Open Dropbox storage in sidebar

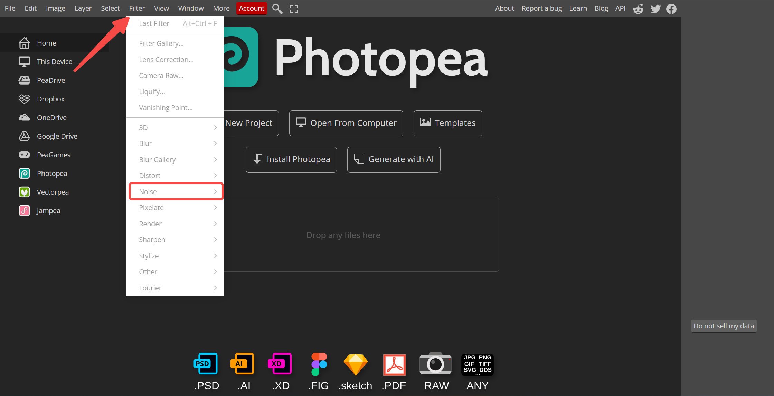[x=50, y=99]
